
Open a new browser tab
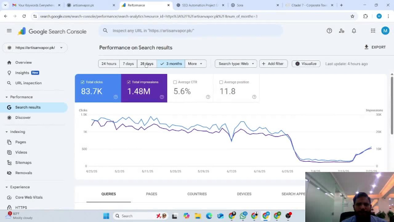(x=341, y=5)
